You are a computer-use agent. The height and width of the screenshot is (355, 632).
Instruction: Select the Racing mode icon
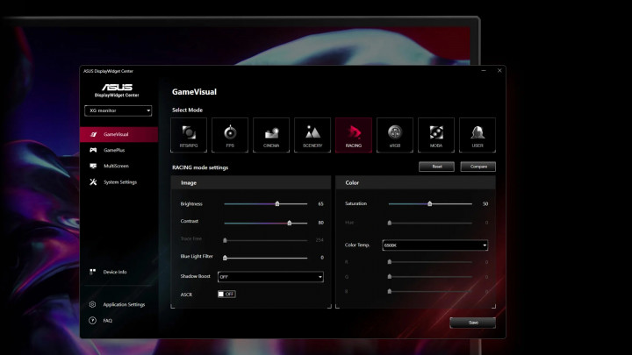coord(354,135)
